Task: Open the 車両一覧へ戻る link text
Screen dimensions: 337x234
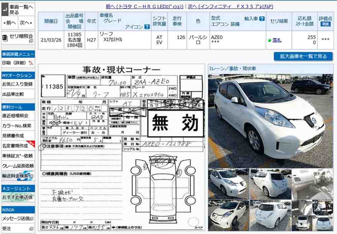Action: (x=21, y=10)
